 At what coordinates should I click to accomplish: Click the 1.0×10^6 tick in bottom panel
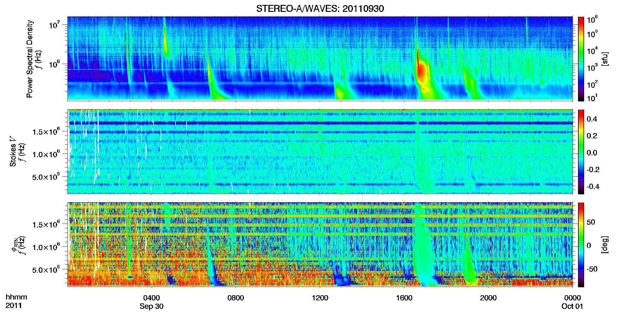click(46, 247)
